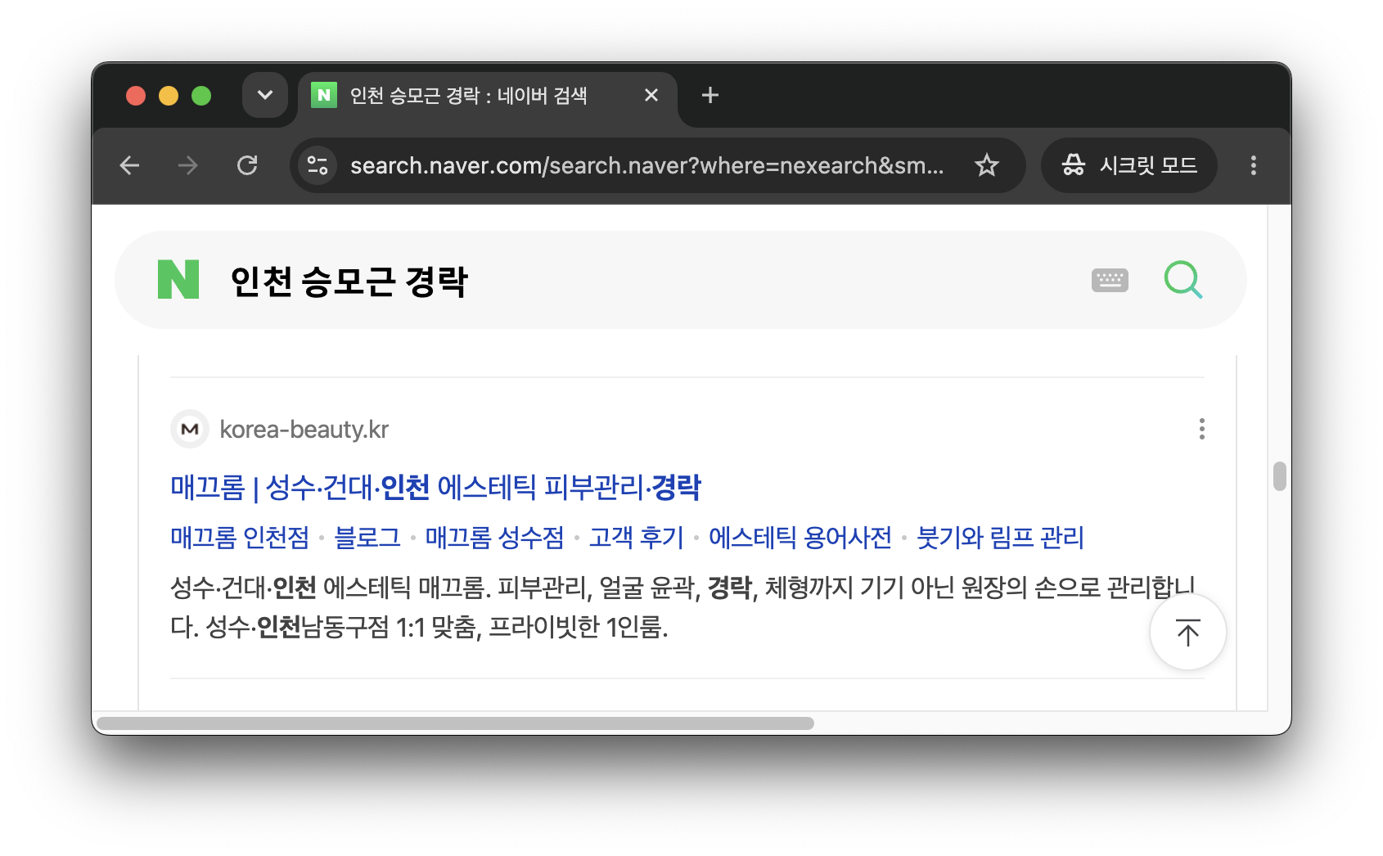
Task: Click the browser back arrow
Action: pos(129,165)
